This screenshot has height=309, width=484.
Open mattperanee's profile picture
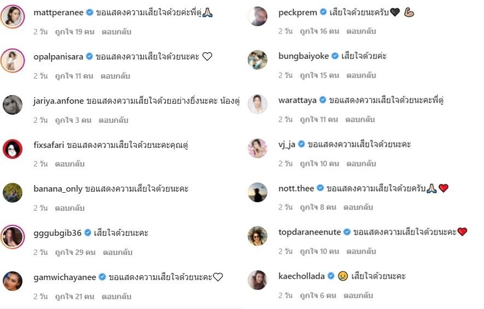(x=13, y=16)
